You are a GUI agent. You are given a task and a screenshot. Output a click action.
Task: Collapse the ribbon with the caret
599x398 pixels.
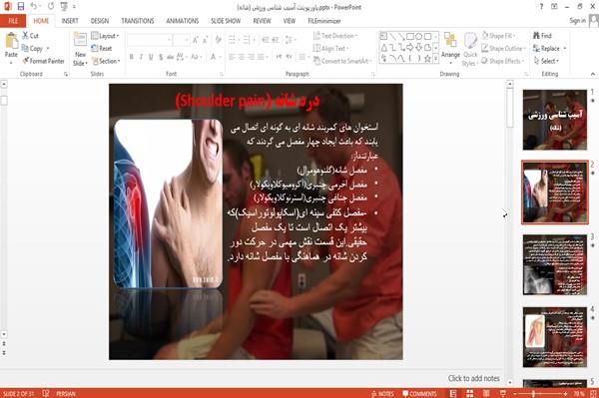(592, 74)
